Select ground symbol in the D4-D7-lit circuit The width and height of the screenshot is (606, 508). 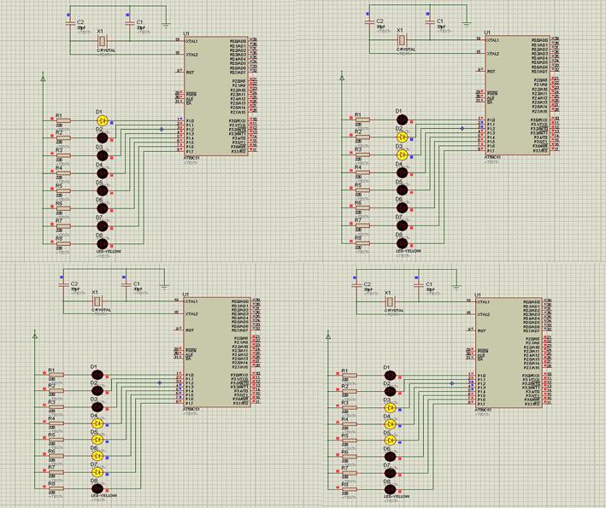(x=164, y=287)
